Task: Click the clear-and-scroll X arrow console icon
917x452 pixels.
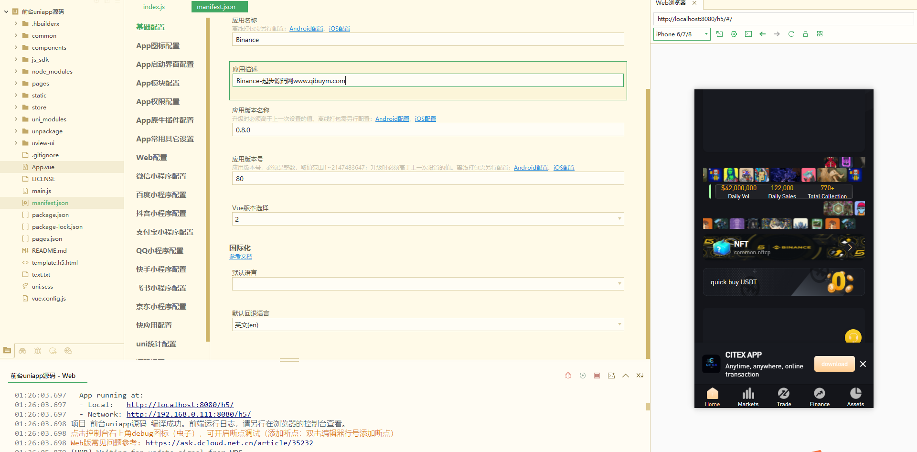Action: pos(640,376)
